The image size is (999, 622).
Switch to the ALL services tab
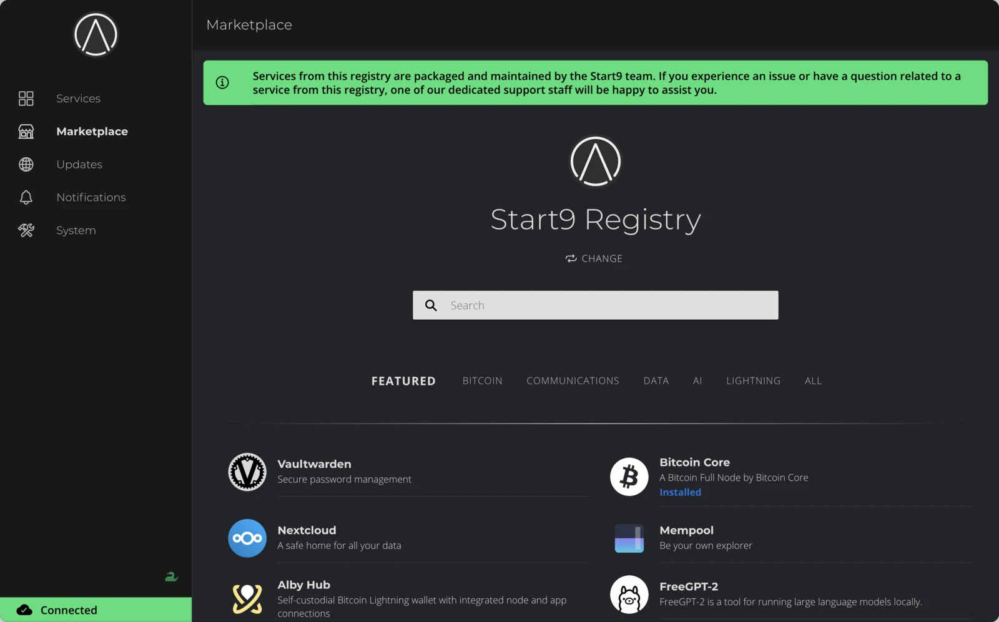(813, 381)
